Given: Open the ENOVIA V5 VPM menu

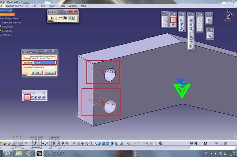Looking at the screenshot, I should [14, 6].
